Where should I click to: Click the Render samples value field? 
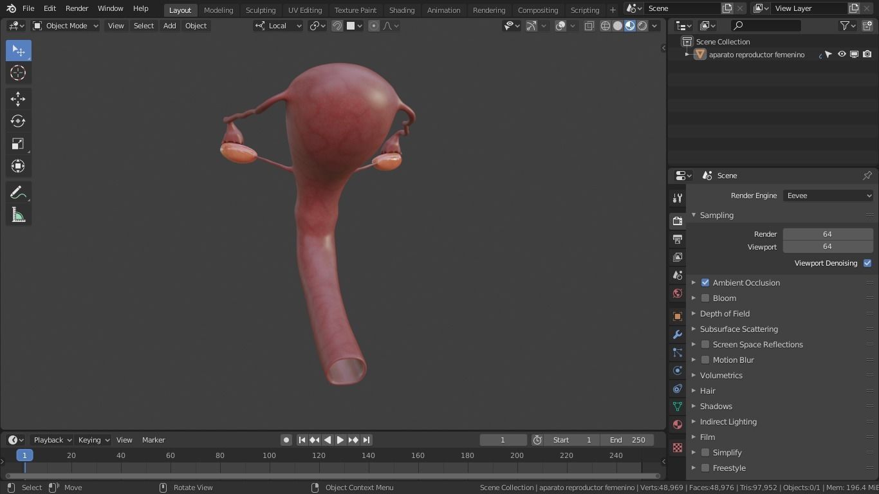click(828, 234)
